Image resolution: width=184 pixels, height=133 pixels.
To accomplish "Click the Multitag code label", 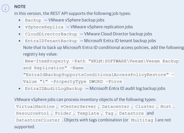I will [x=142, y=120].
